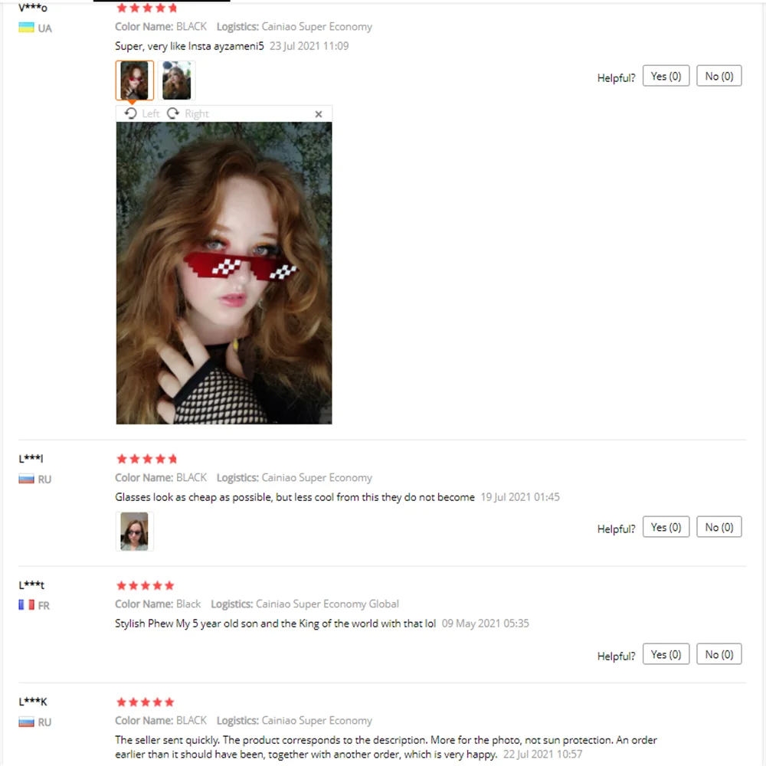Click L***l's five-star rating
The image size is (766, 766).
[x=146, y=459]
